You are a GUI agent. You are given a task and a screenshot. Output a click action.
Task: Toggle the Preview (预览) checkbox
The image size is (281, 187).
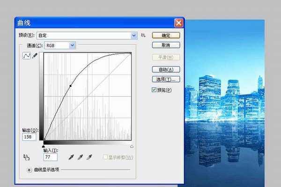click(x=154, y=90)
